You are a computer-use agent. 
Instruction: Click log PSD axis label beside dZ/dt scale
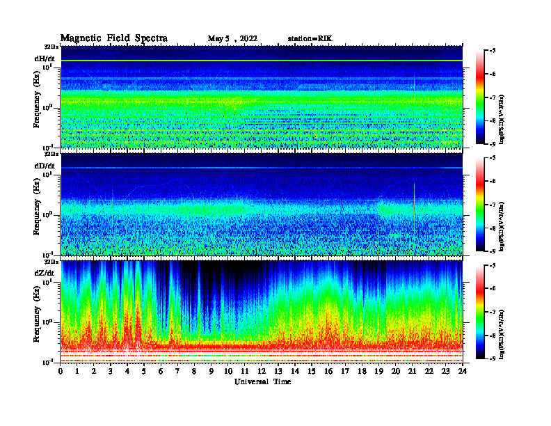click(502, 333)
